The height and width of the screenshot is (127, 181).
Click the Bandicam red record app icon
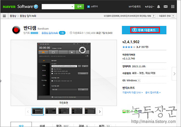(16, 30)
